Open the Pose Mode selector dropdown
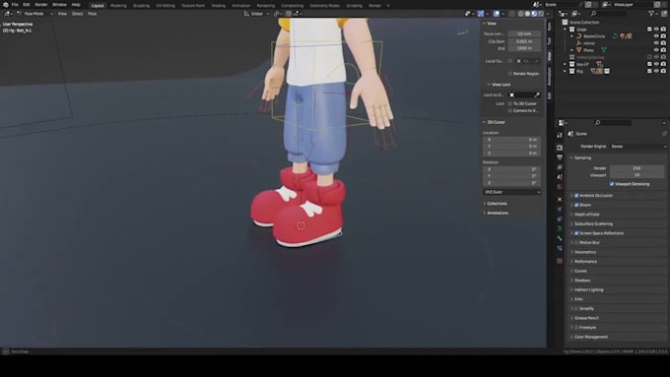The image size is (670, 377). [35, 14]
